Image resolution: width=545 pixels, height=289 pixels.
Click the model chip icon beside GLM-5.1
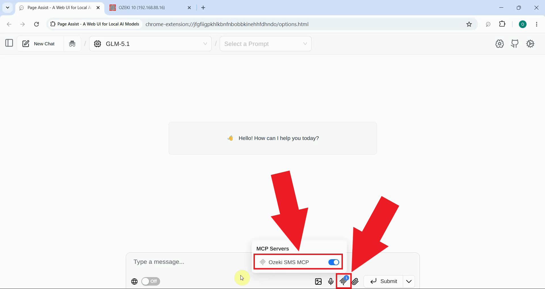click(x=97, y=44)
